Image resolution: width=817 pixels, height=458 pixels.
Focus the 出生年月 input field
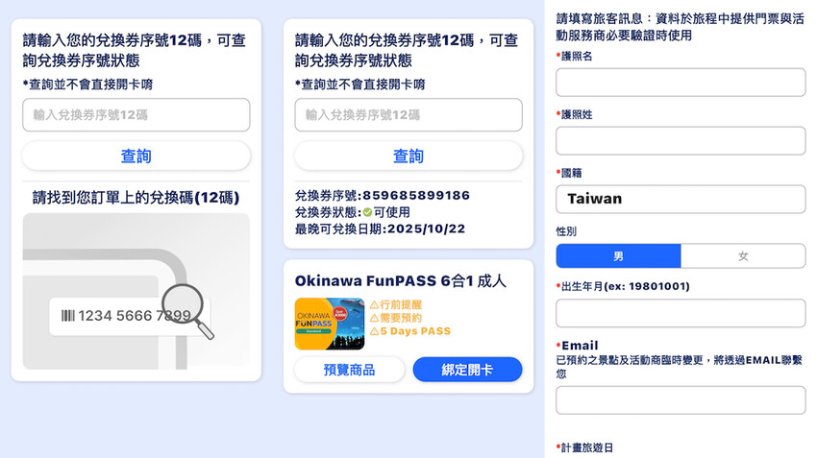pos(681,313)
